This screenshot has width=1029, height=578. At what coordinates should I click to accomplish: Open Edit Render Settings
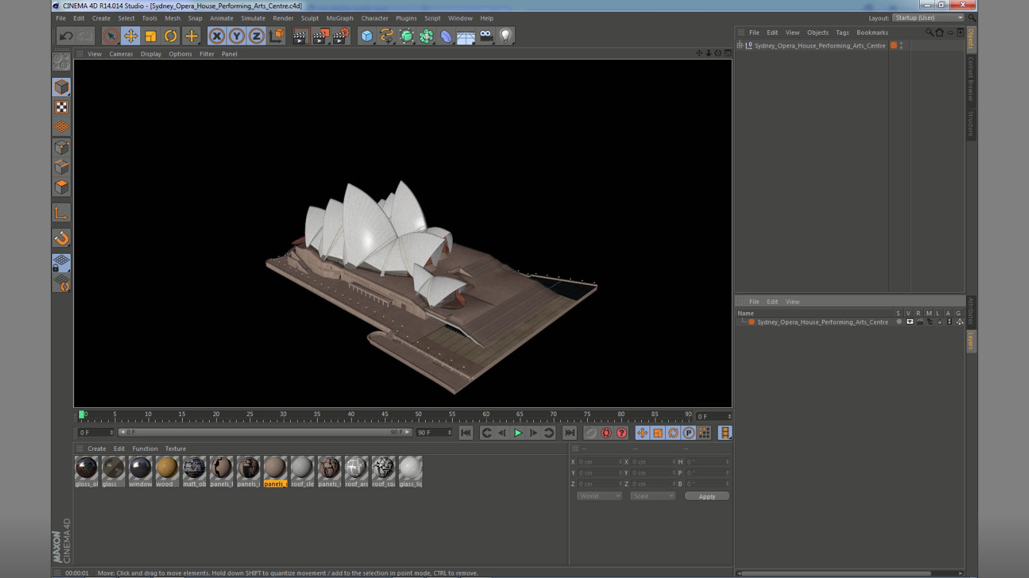click(341, 36)
